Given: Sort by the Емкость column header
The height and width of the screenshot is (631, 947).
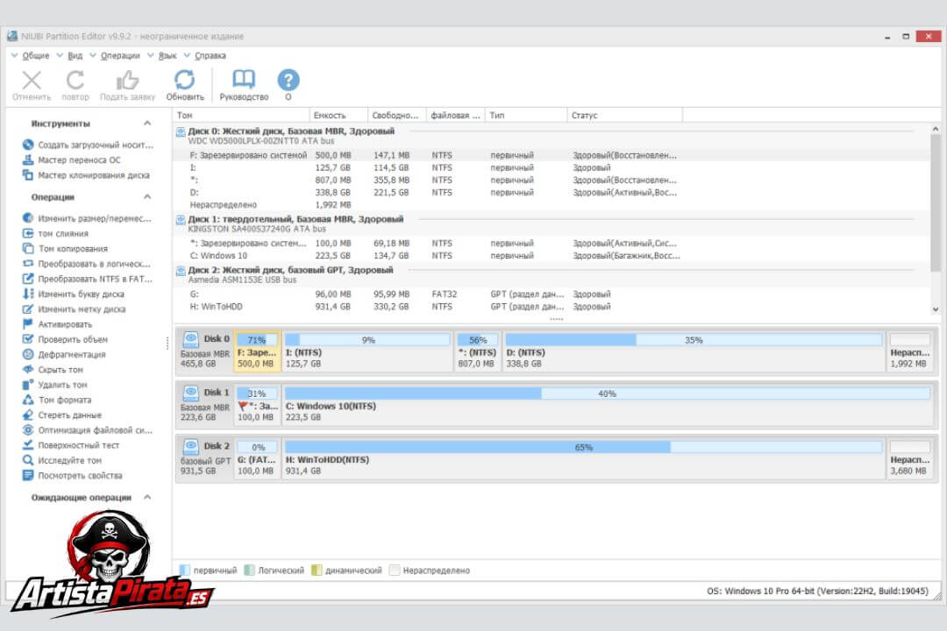Looking at the screenshot, I should coord(338,116).
